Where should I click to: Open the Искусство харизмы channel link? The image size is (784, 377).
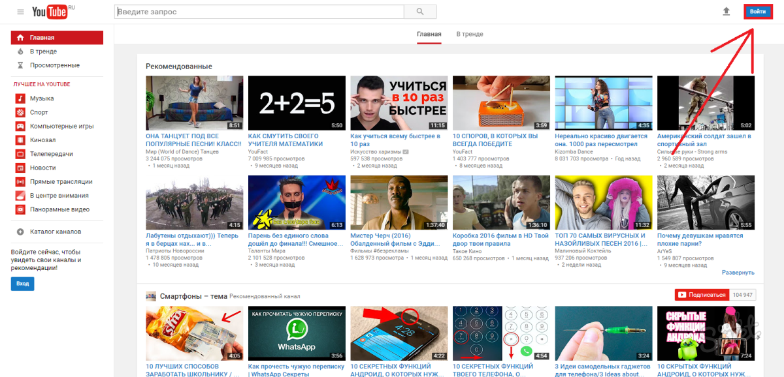point(376,151)
